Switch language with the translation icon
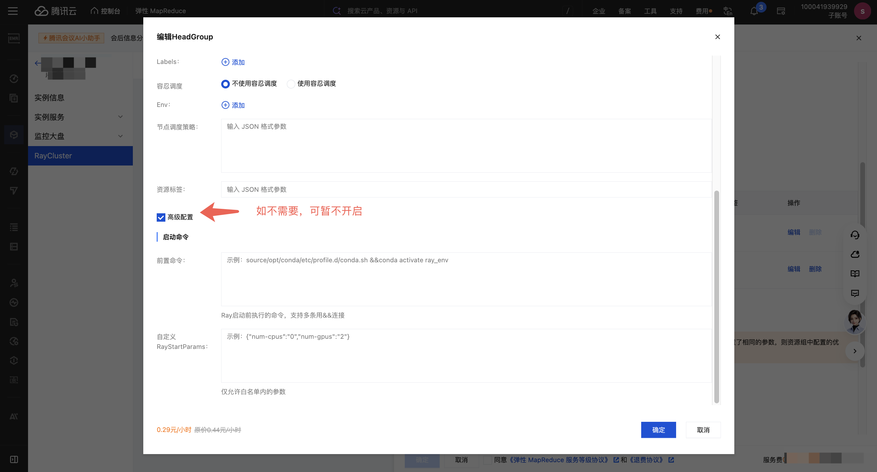Image resolution: width=877 pixels, height=472 pixels. [x=728, y=11]
